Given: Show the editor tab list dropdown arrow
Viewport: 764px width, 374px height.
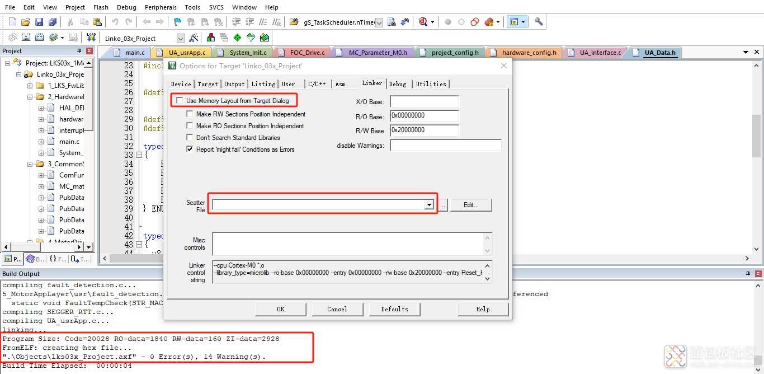Looking at the screenshot, I should tap(746, 52).
